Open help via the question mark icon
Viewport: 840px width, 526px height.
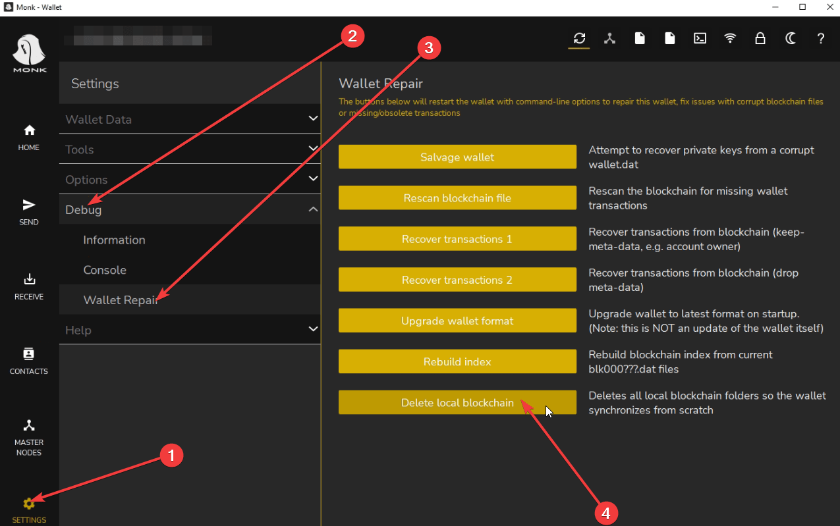(821, 38)
